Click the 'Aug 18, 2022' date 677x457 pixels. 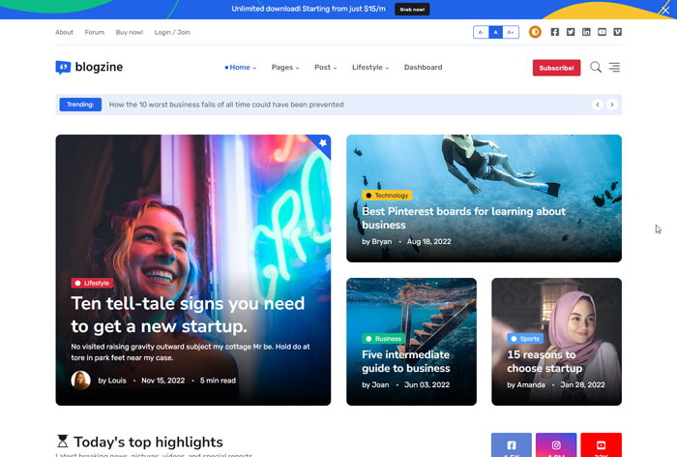[x=428, y=242]
